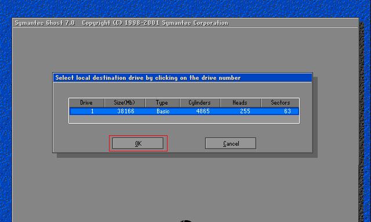
Task: Click the Cancel button
Action: (231, 143)
